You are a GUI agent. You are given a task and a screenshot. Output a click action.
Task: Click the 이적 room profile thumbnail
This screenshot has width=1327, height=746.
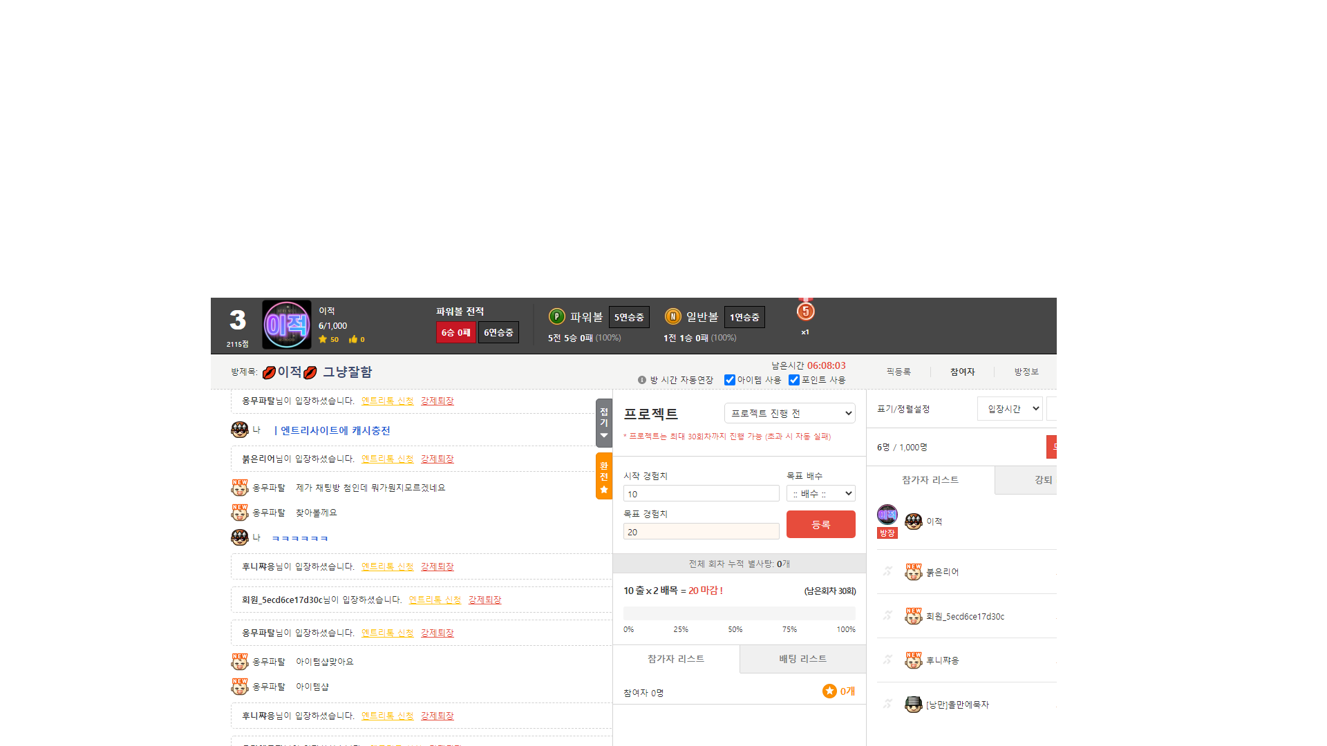coord(287,325)
